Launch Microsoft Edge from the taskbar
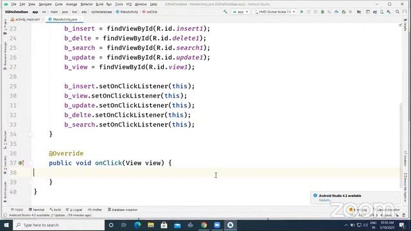The width and height of the screenshot is (411, 231). click(x=137, y=225)
